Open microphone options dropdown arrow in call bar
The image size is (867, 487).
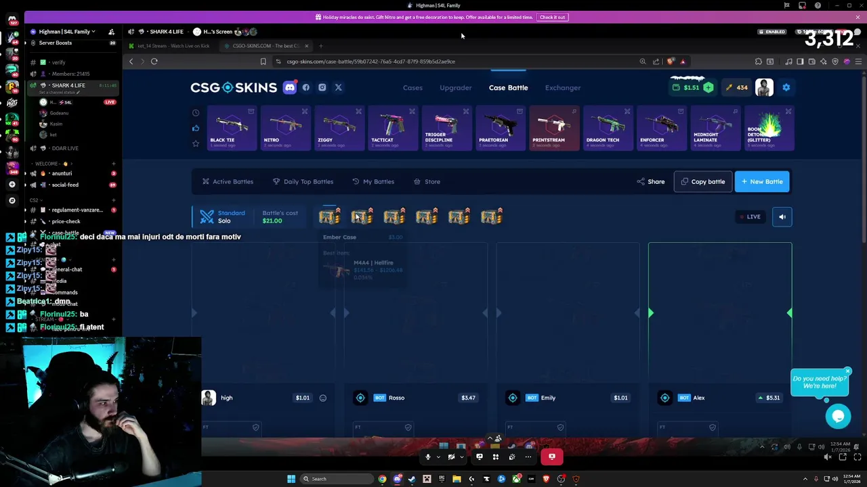point(438,457)
